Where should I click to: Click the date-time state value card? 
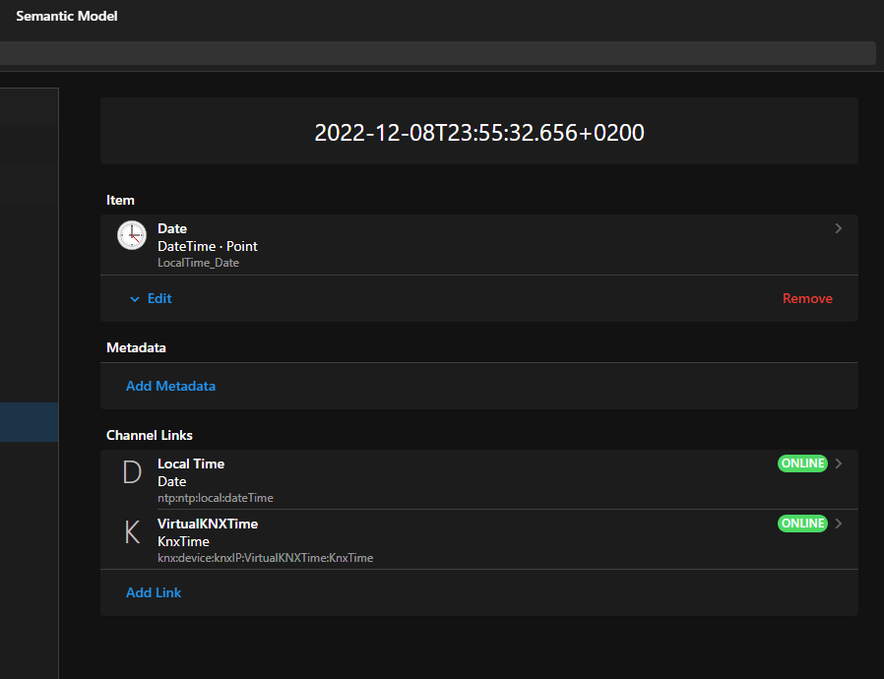479,132
